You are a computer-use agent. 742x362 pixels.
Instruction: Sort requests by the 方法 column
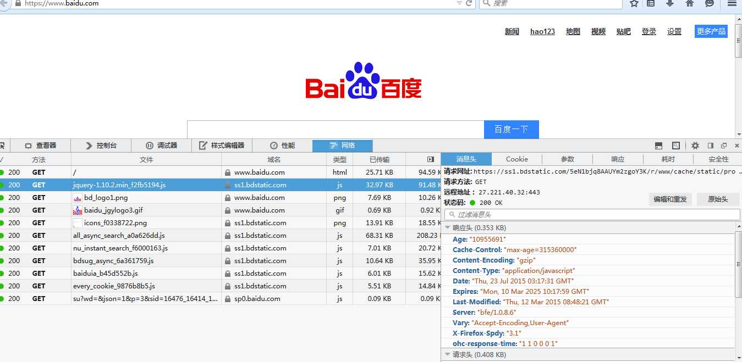(39, 159)
